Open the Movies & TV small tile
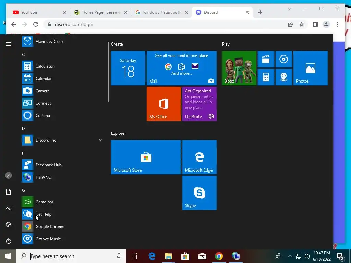 266,59
